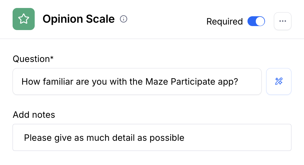Click the "Add notes" field label
This screenshot has width=304, height=165.
[x=34, y=115]
